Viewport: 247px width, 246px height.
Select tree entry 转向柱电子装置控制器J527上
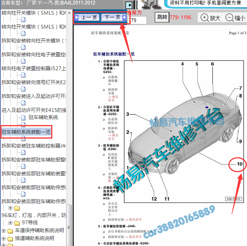coord(34,68)
